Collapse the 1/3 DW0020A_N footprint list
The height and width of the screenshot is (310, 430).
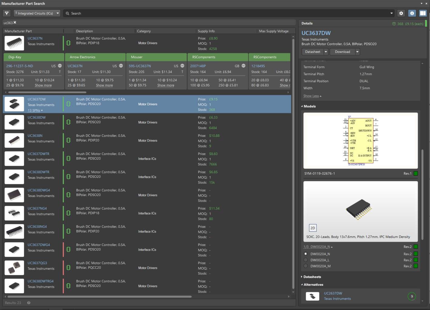[x=318, y=247]
